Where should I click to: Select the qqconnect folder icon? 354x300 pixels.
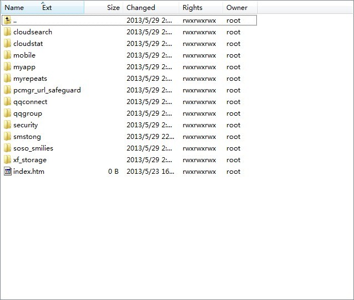7,102
